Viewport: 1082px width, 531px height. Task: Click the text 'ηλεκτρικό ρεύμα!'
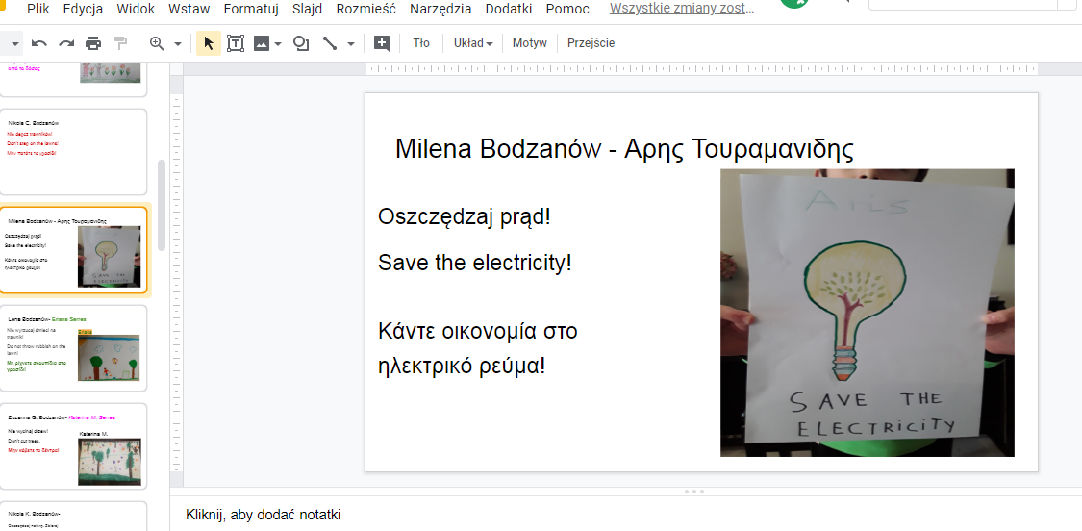click(x=462, y=366)
